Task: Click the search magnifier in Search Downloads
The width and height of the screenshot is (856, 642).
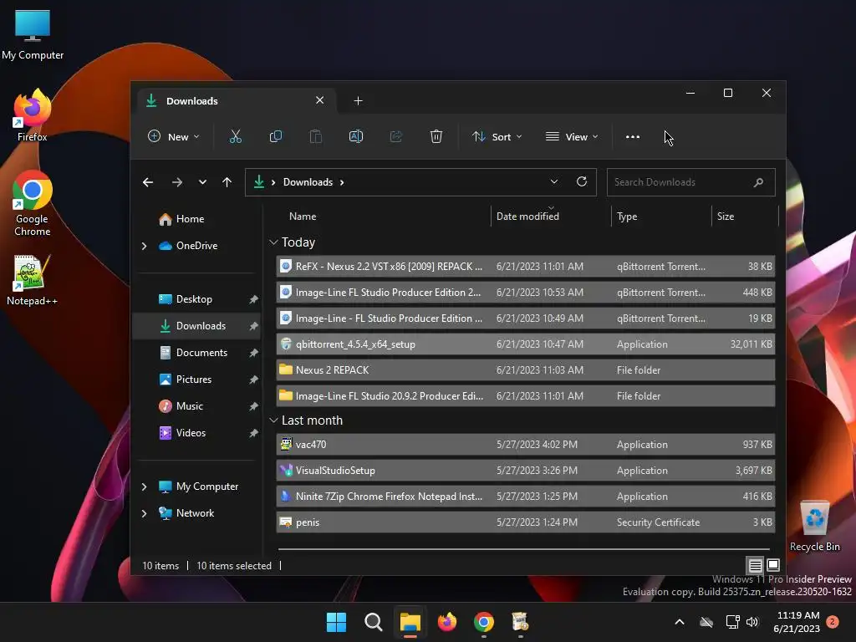Action: pos(758,182)
